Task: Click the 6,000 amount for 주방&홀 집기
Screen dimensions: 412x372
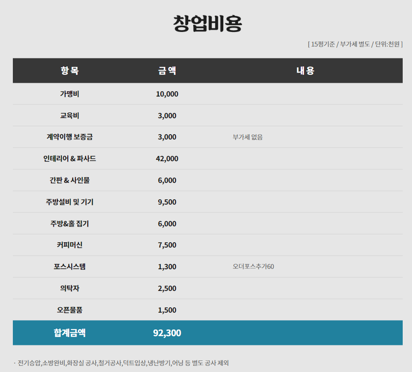Action: 167,224
